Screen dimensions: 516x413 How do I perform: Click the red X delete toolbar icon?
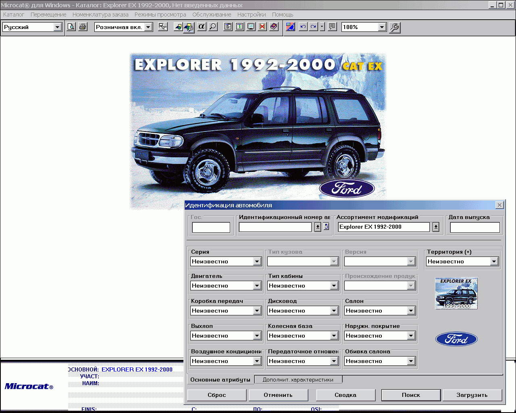(262, 27)
